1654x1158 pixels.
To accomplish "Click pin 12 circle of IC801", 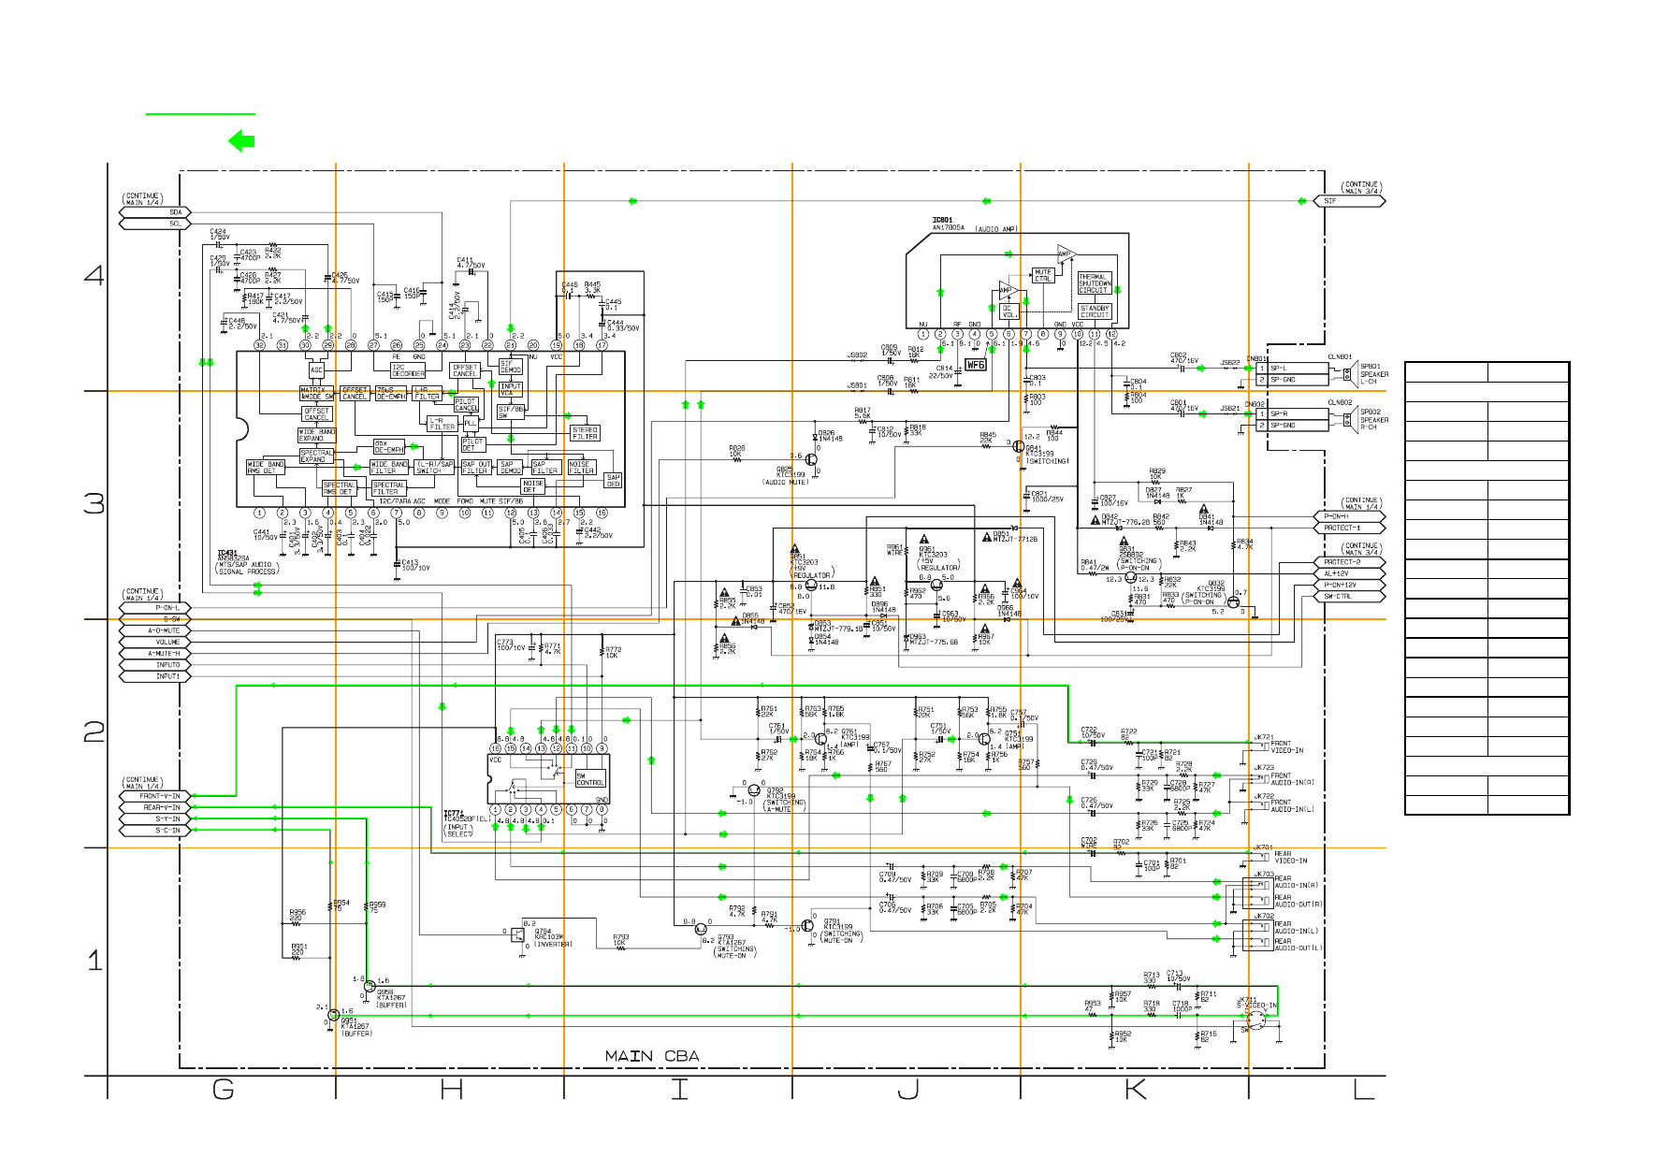I will coord(1111,334).
